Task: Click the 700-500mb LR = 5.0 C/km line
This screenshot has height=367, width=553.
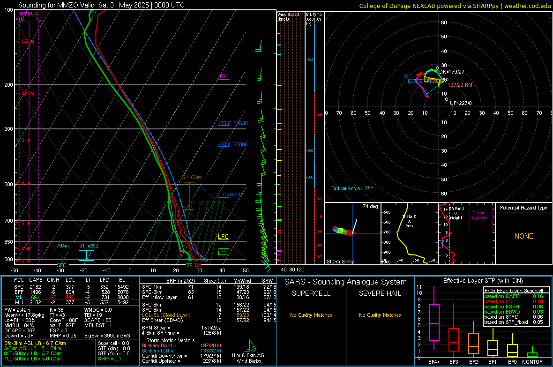Action: [33, 359]
